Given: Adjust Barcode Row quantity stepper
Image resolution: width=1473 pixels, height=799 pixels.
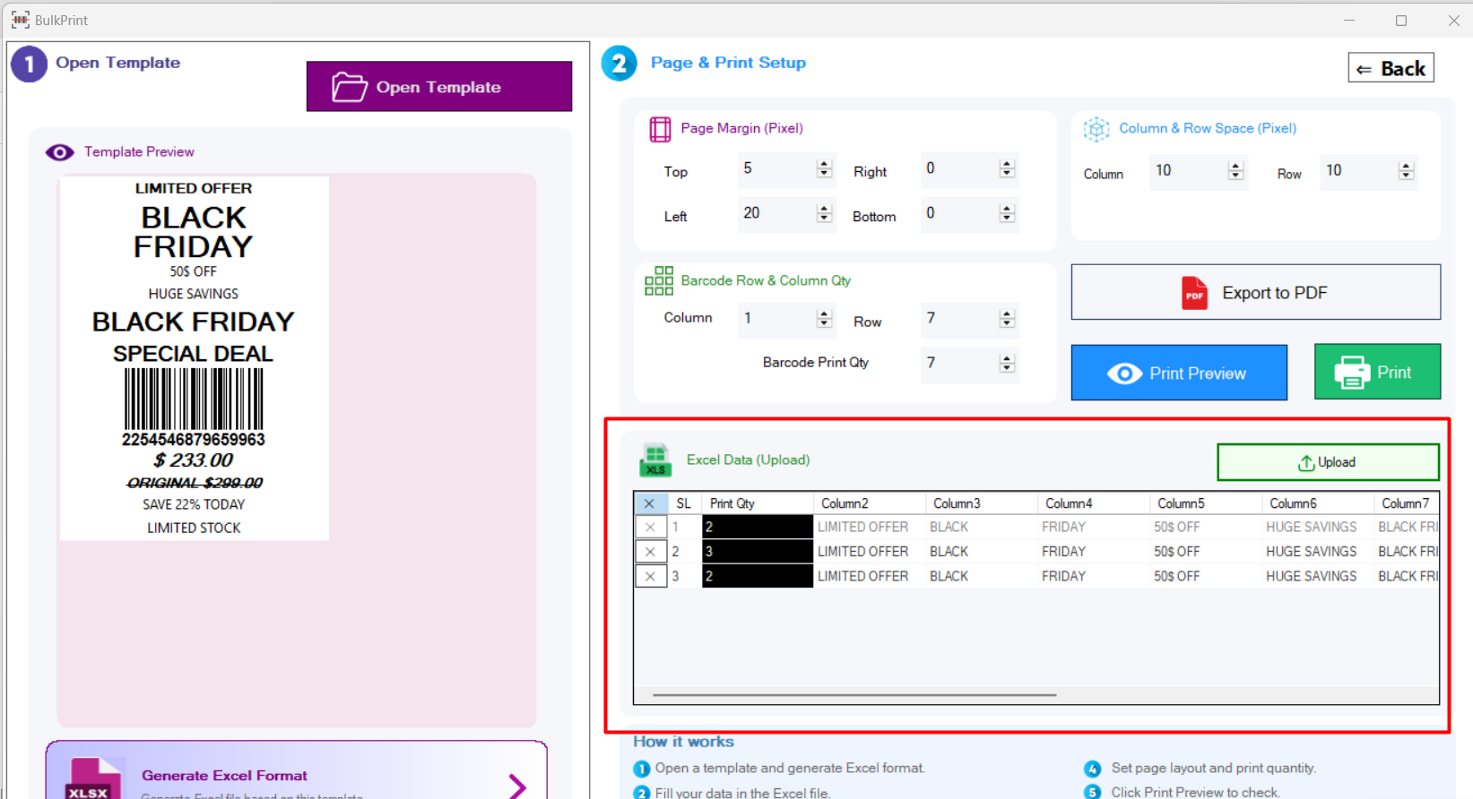Looking at the screenshot, I should tap(1007, 318).
